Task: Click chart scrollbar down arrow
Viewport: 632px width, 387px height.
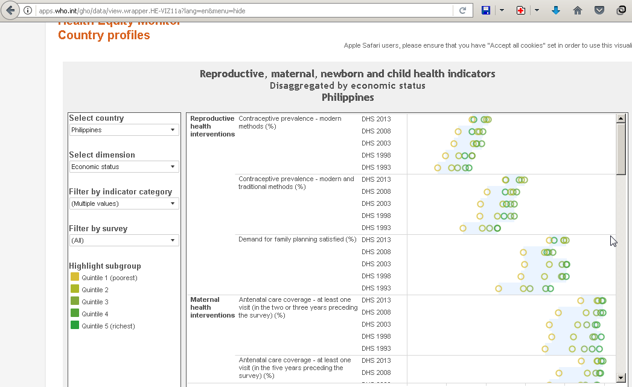Action: 621,378
